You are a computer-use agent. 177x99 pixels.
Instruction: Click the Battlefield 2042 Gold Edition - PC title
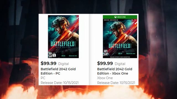click(x=58, y=71)
